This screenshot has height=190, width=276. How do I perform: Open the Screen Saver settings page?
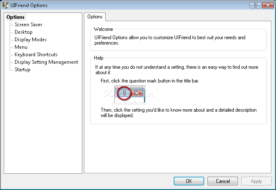[x=28, y=25]
